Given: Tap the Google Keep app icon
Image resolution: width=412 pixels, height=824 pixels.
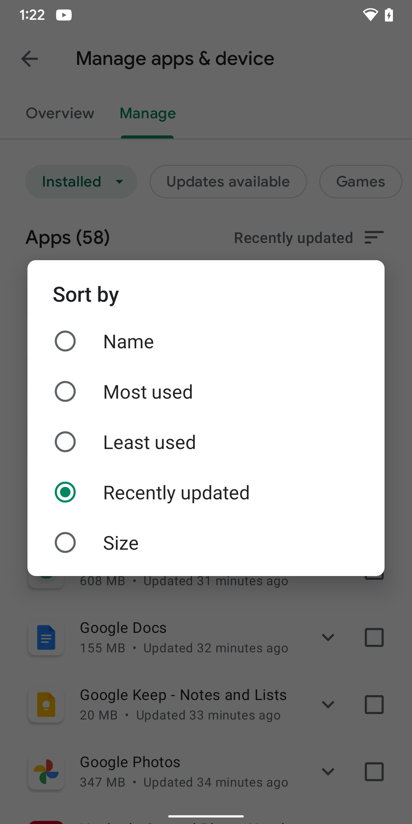Looking at the screenshot, I should [x=46, y=705].
